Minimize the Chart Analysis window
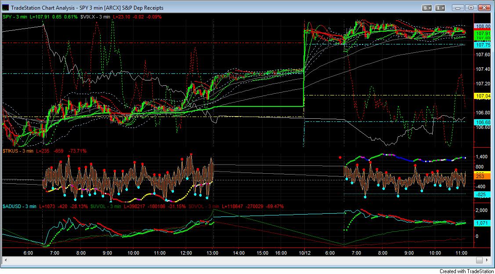The image size is (495, 274). (459, 7)
